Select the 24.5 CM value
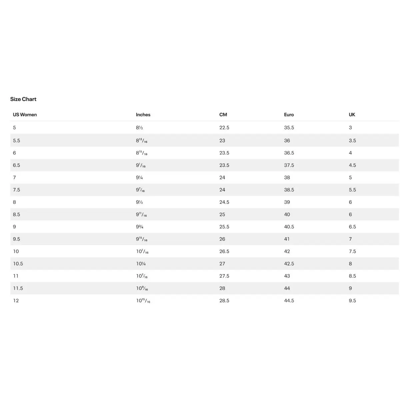This screenshot has width=400, height=400. [224, 202]
